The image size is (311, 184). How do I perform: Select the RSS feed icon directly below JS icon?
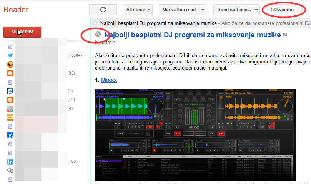tap(10, 144)
